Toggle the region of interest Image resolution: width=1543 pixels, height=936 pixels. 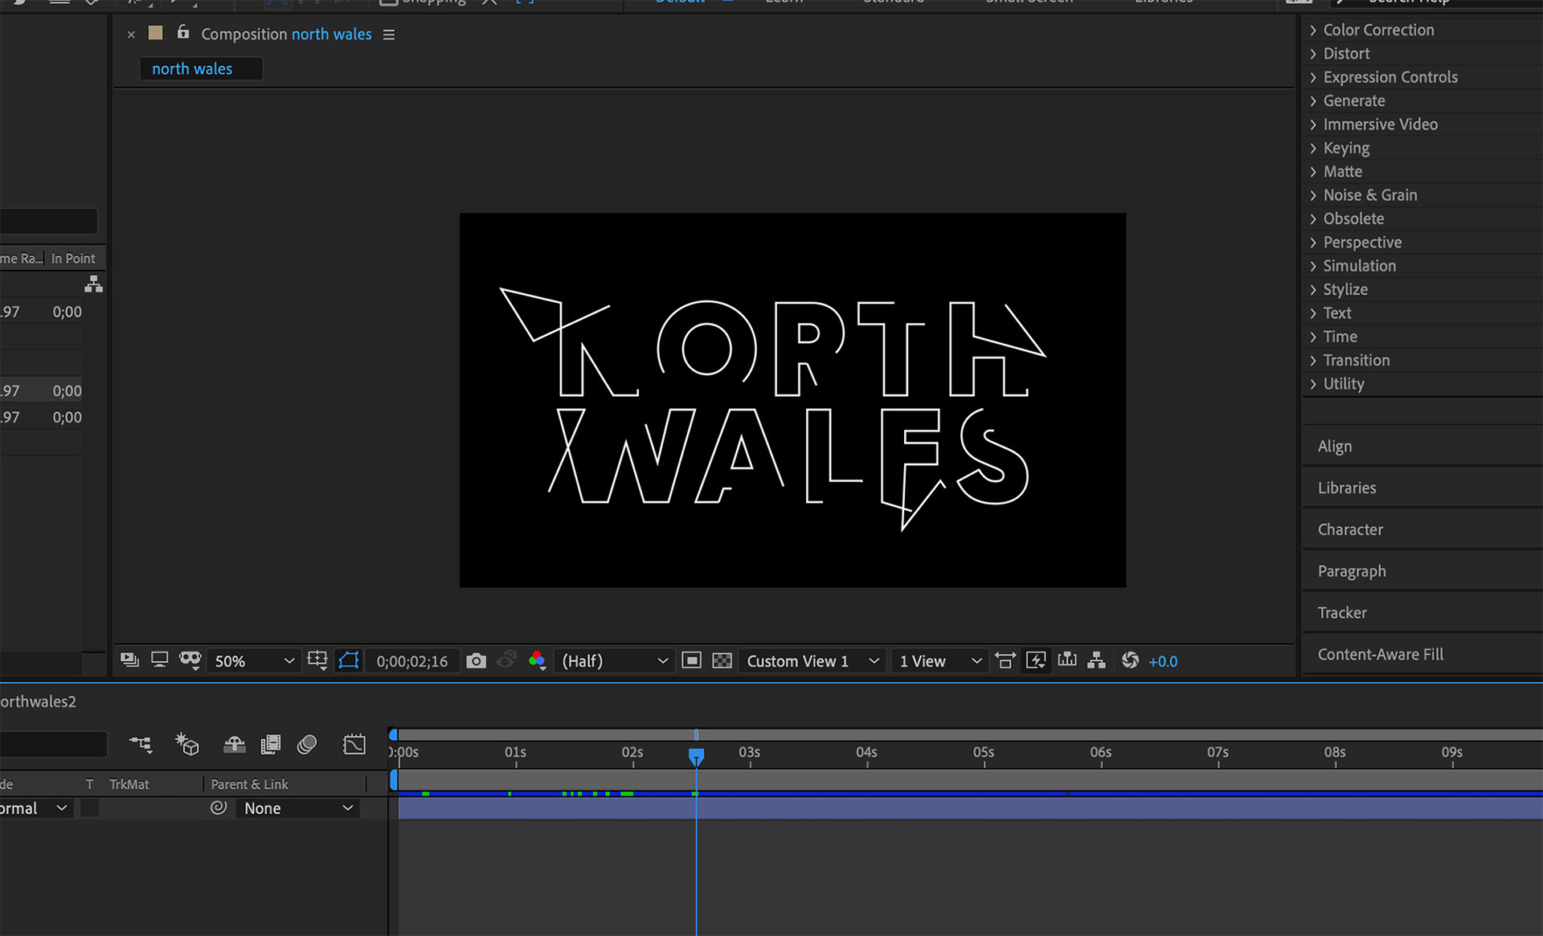pos(691,660)
